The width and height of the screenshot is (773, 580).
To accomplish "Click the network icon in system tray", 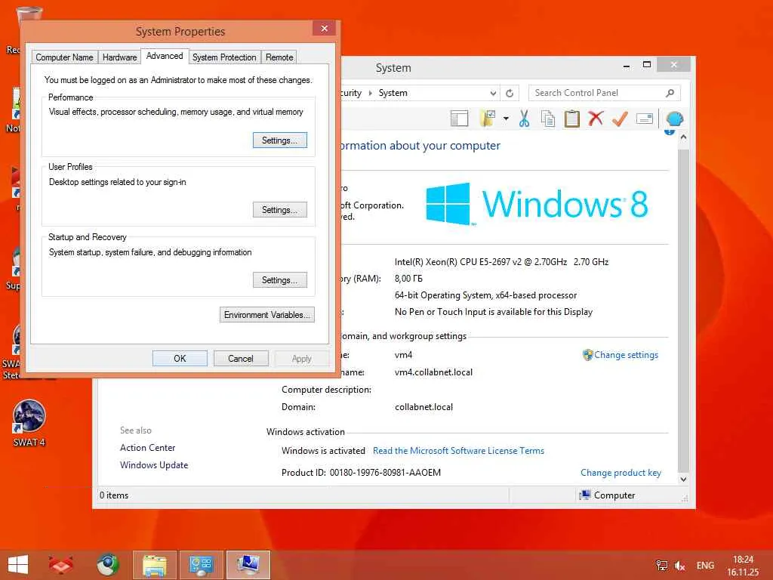I will click(661, 566).
